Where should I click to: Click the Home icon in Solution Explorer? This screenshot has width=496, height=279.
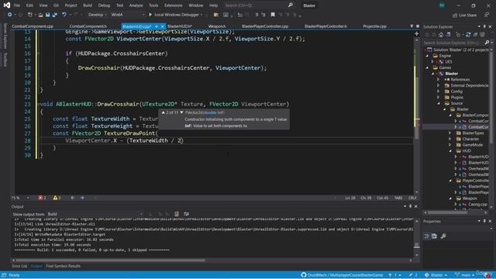pos(441,35)
